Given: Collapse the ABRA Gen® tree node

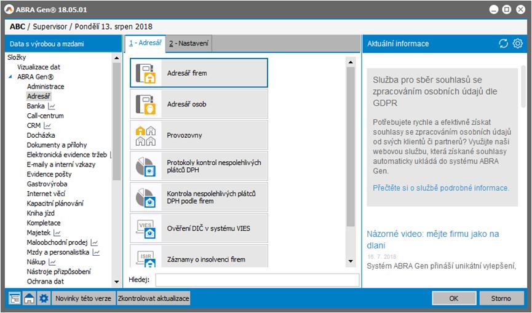Looking at the screenshot, I should click(10, 77).
